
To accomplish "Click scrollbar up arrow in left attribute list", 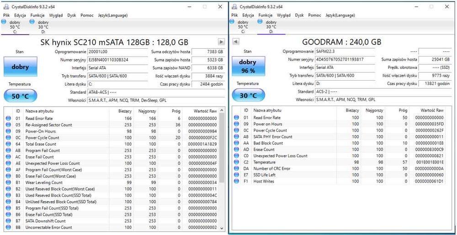I will click(x=222, y=110).
